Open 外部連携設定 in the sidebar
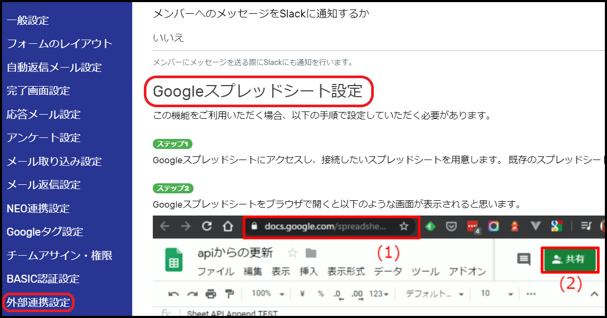Viewport: 607px width, 318px height. click(x=38, y=302)
